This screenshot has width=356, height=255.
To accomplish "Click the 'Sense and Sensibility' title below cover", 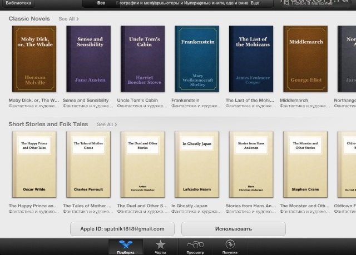I will coord(86,100).
